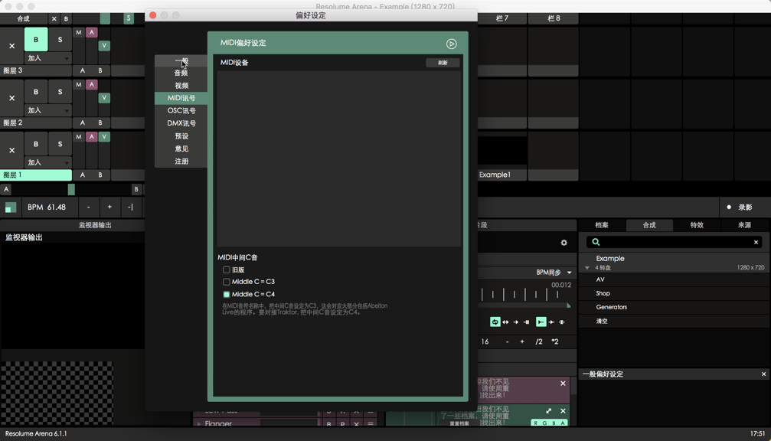771x441 pixels.
Task: Click the play-and-hold transport icon
Action: pyautogui.click(x=528, y=322)
